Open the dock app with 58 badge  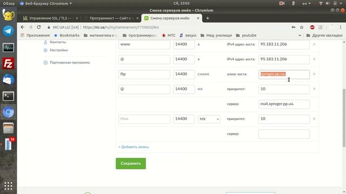[x=9, y=144]
